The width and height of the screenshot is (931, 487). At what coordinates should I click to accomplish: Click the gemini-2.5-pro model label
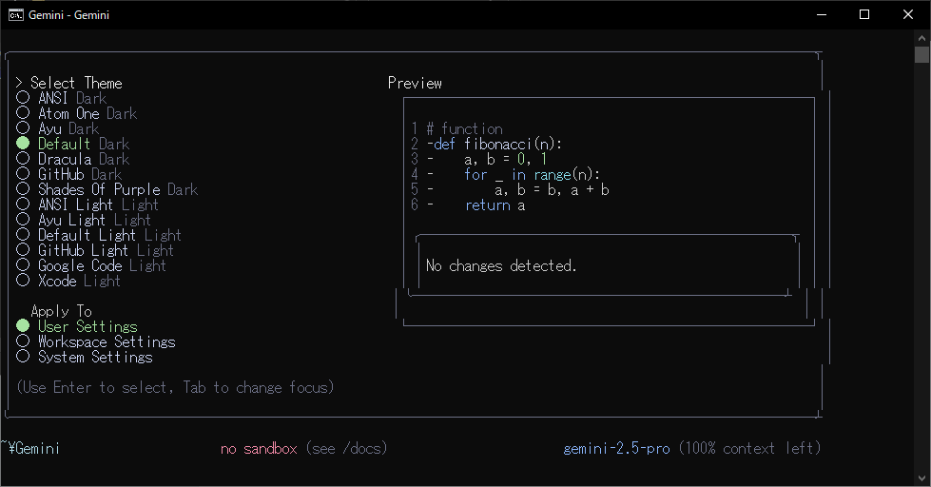click(616, 448)
